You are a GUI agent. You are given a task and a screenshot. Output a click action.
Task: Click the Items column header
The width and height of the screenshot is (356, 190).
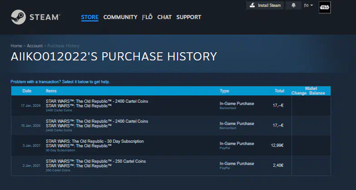coord(51,91)
